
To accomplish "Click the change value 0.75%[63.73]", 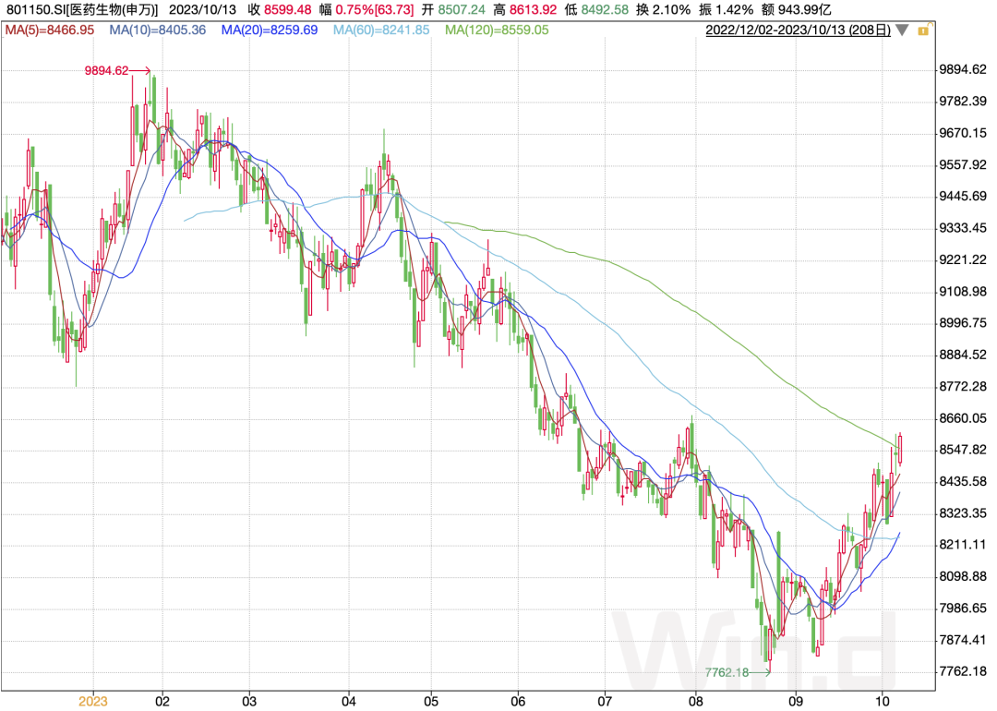I will 375,10.
